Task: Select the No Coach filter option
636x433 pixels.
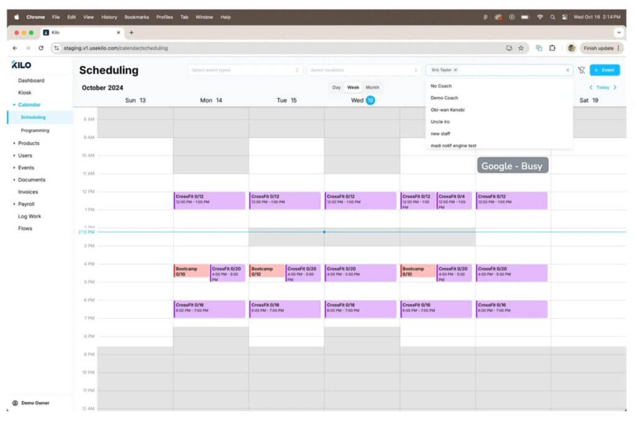Action: (x=442, y=86)
